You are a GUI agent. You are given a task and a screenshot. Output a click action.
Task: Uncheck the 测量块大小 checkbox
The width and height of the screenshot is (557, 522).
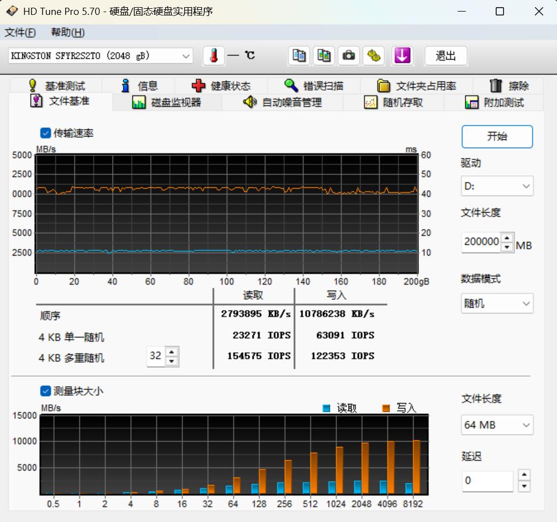45,391
